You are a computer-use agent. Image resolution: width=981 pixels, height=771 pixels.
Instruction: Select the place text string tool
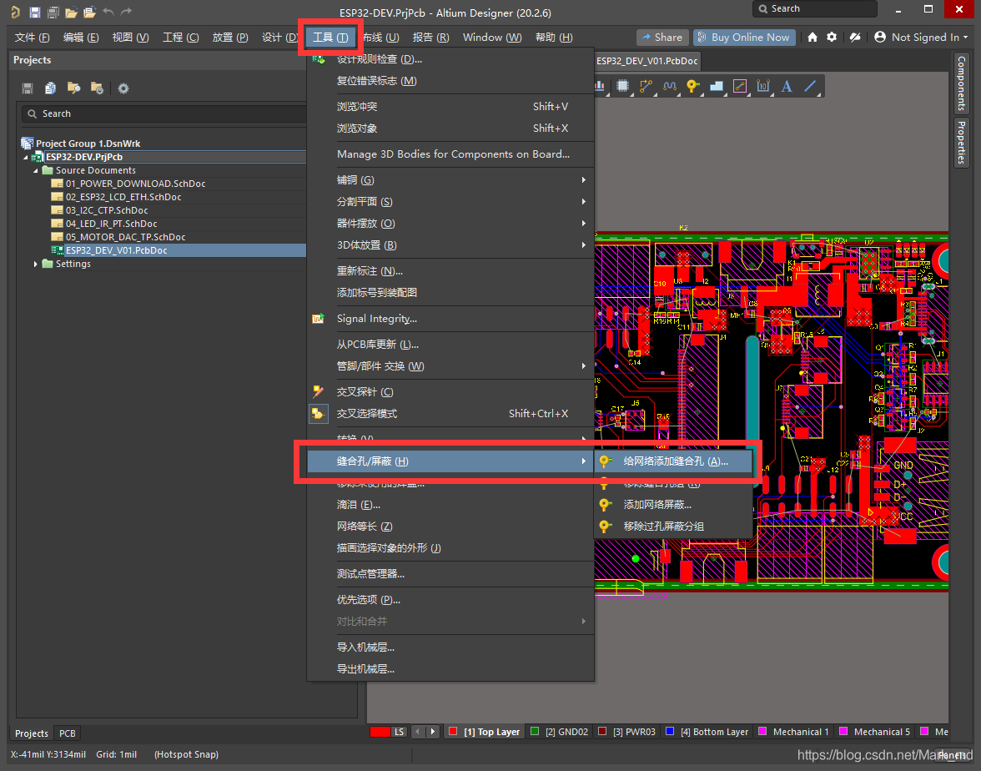(787, 87)
